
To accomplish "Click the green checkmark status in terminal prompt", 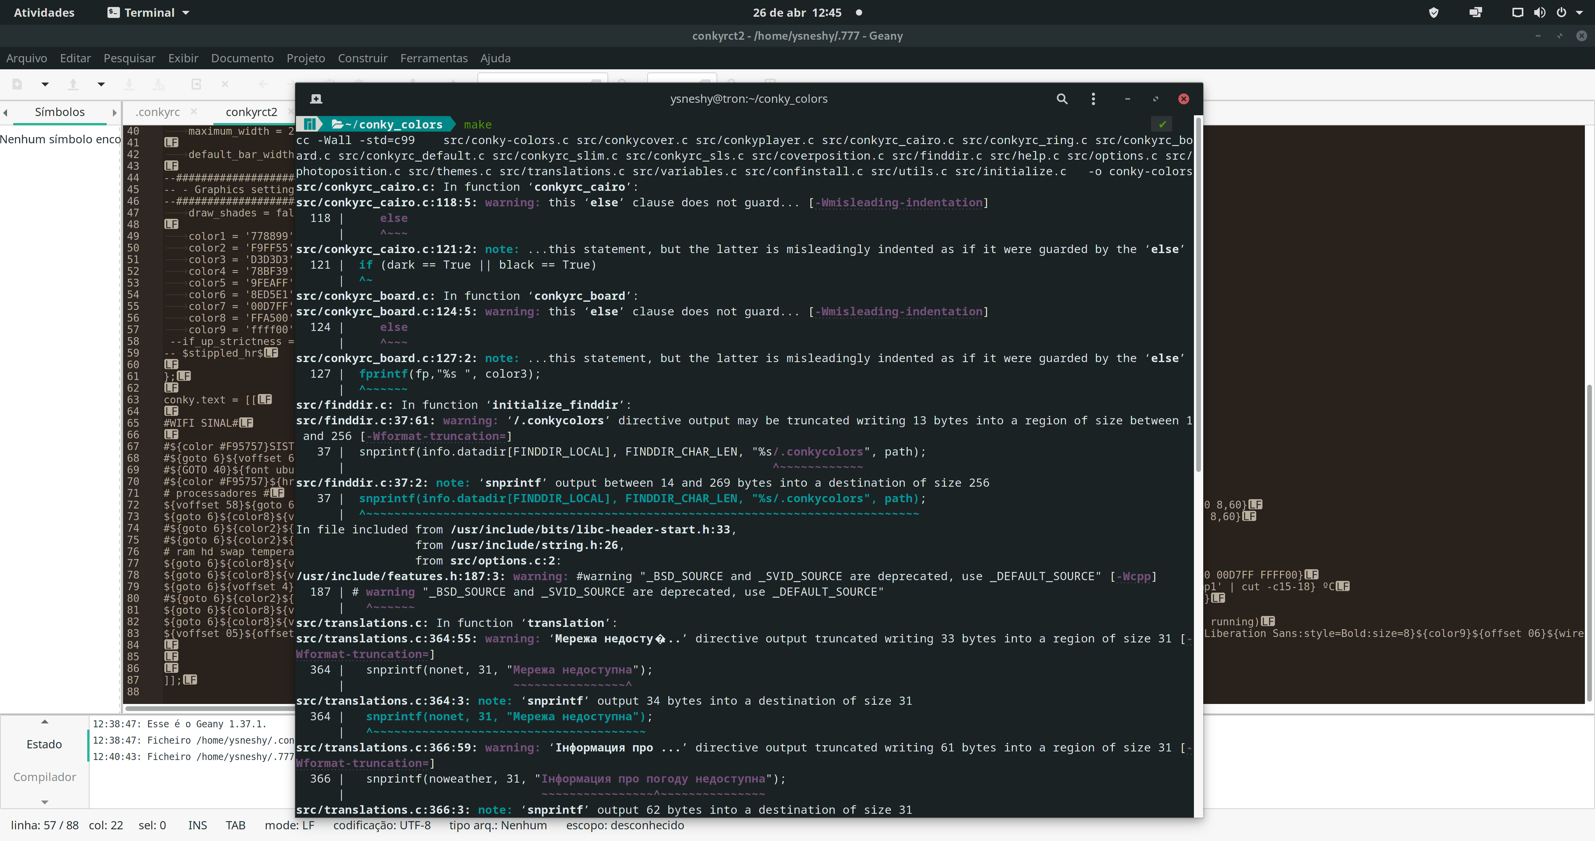I will coord(1163,125).
